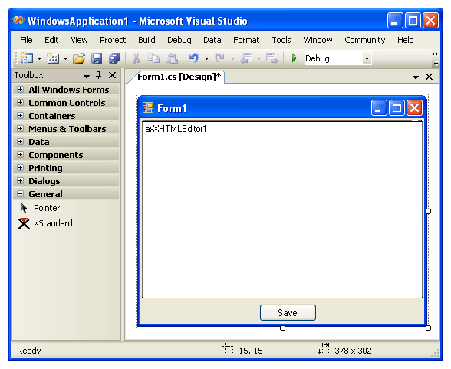Open the Undo history dropdown arrow

(x=206, y=58)
